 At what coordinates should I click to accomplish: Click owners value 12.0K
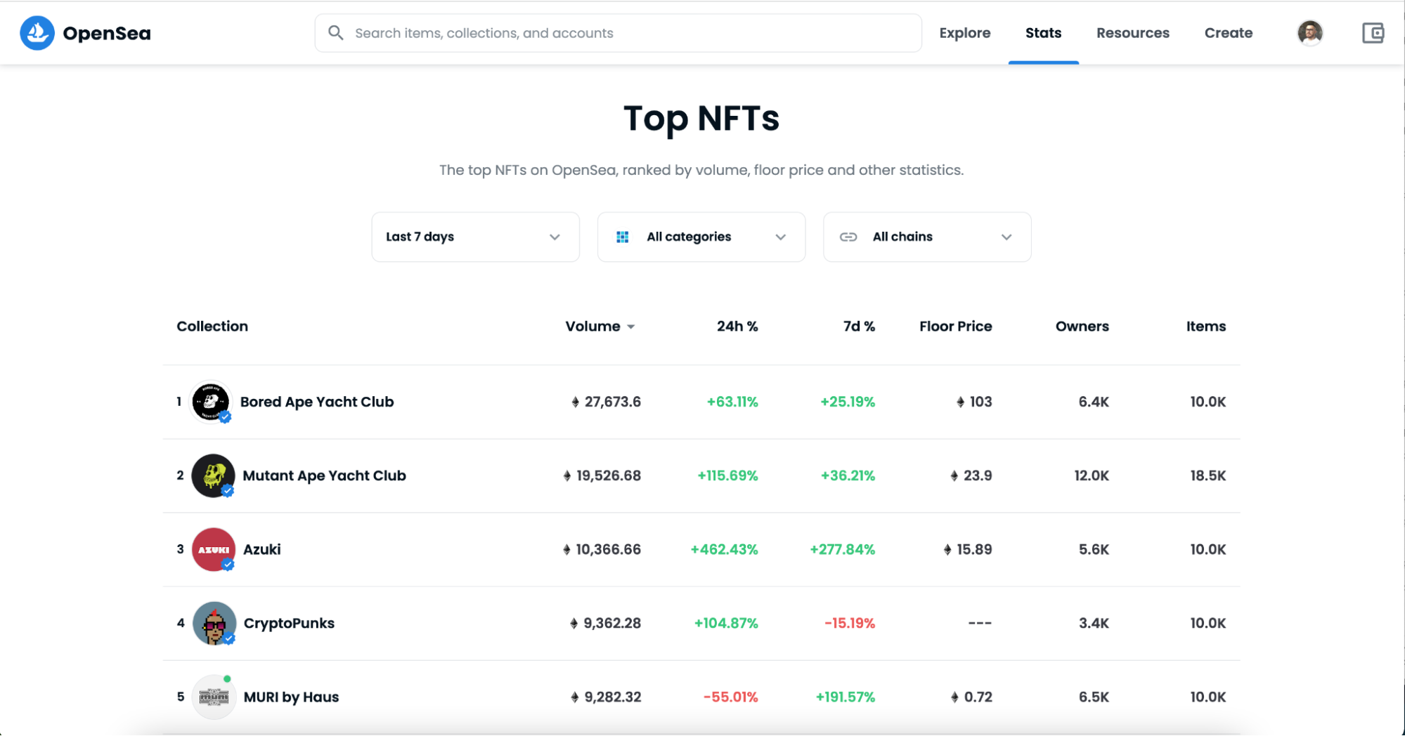tap(1092, 475)
